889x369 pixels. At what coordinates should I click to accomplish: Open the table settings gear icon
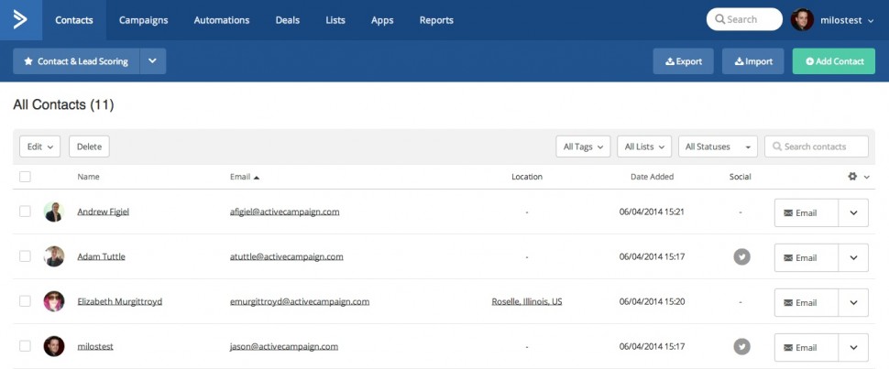pos(853,177)
